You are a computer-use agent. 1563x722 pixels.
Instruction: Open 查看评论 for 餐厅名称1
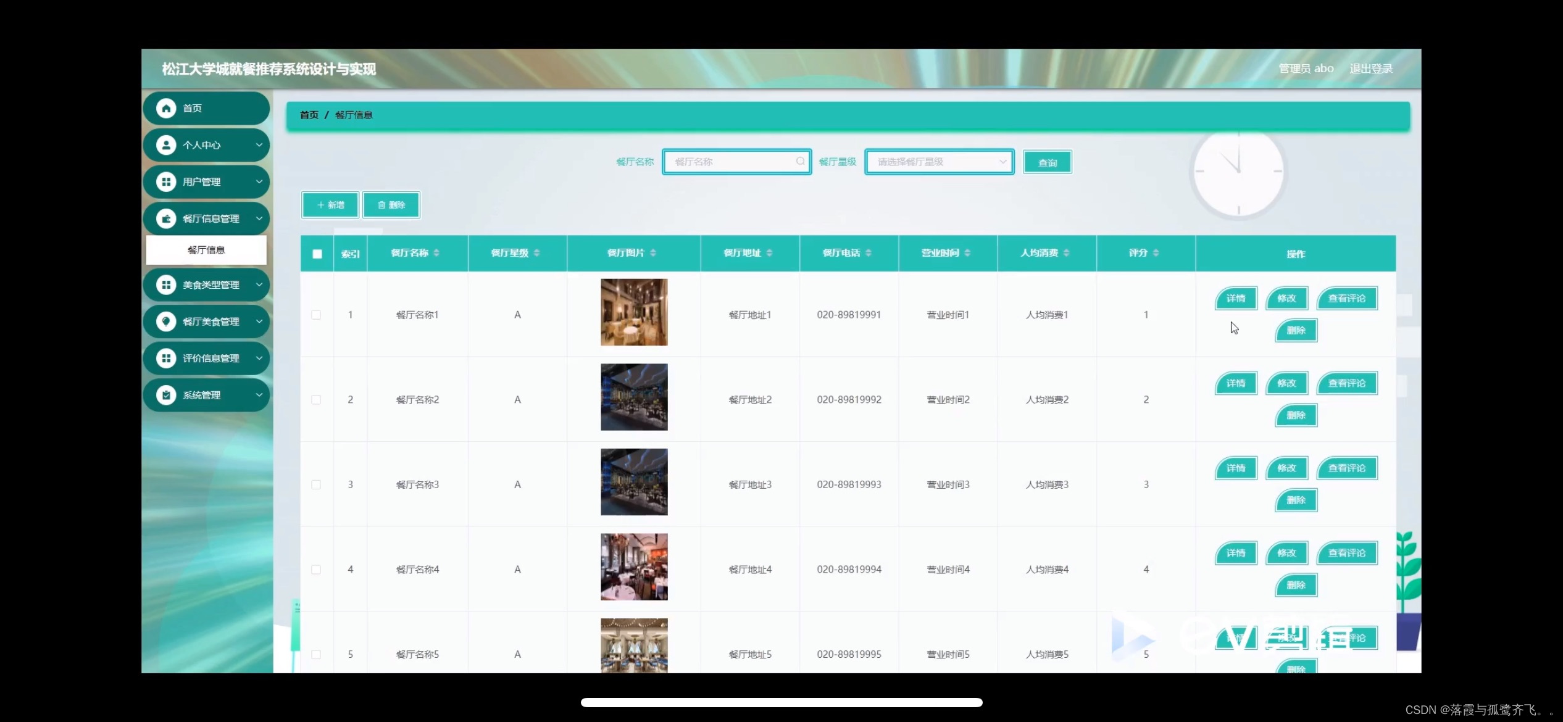[x=1347, y=298]
